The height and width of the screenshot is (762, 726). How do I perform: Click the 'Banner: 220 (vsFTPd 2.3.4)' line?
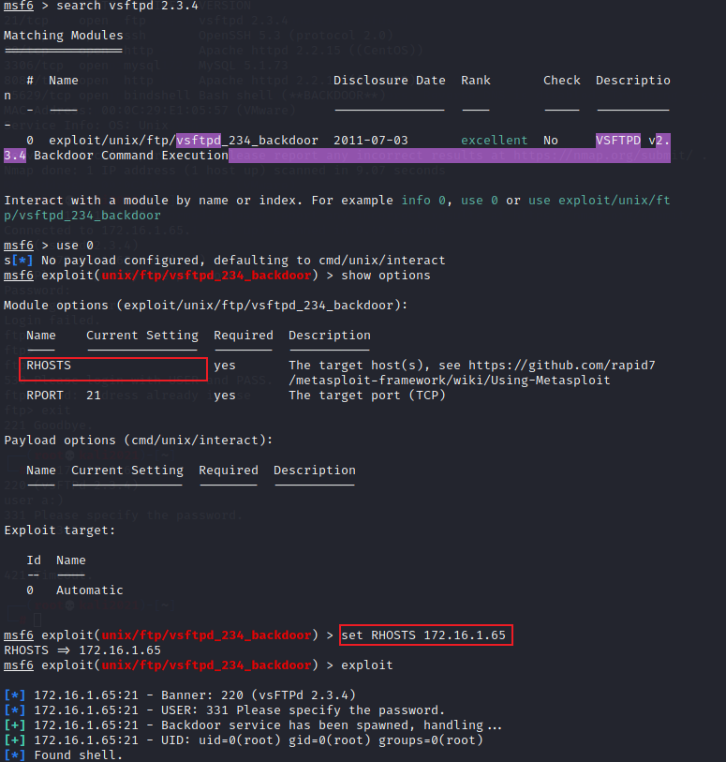pyautogui.click(x=180, y=695)
